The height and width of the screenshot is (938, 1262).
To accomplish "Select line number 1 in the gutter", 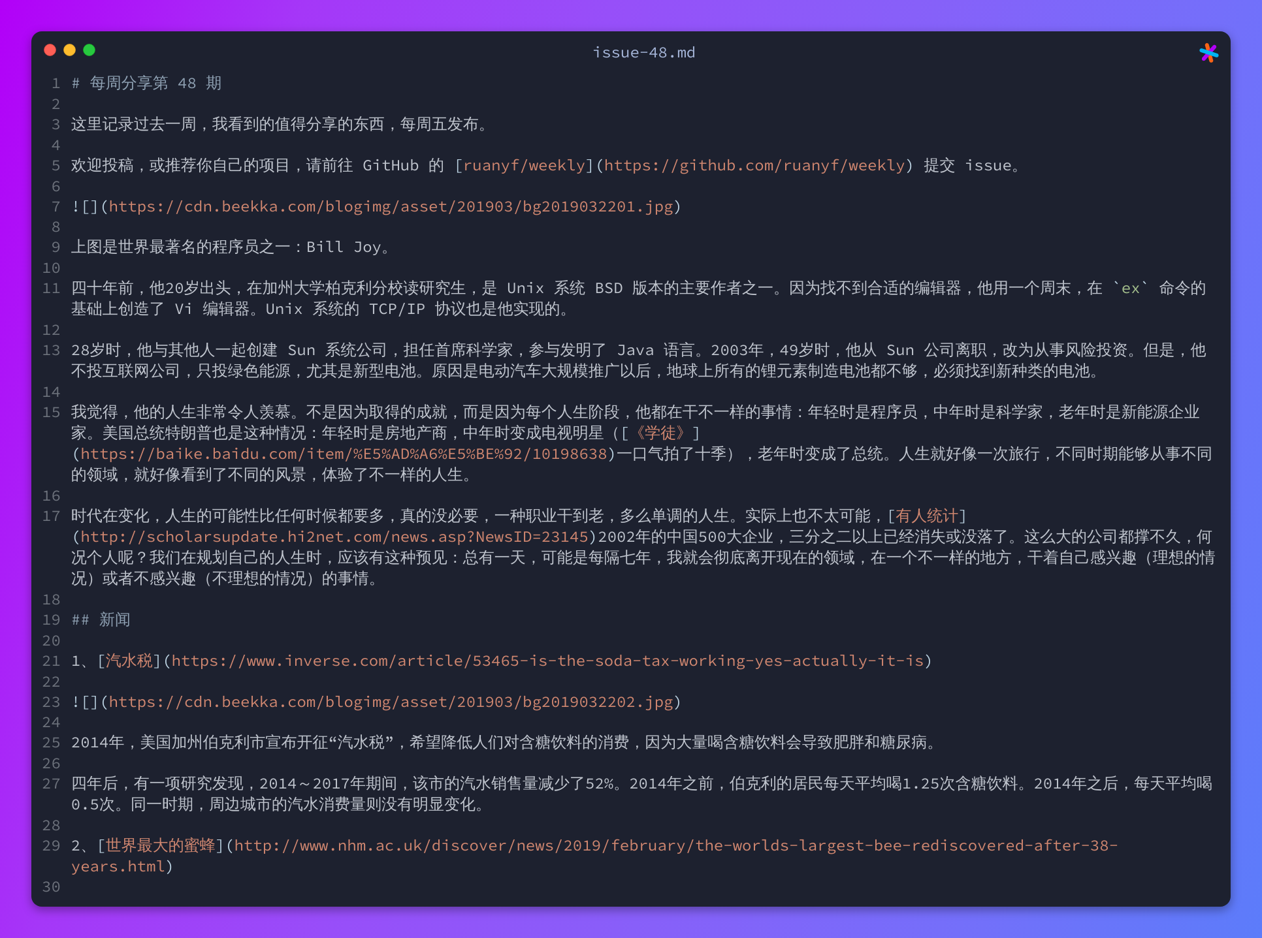I will [x=55, y=83].
